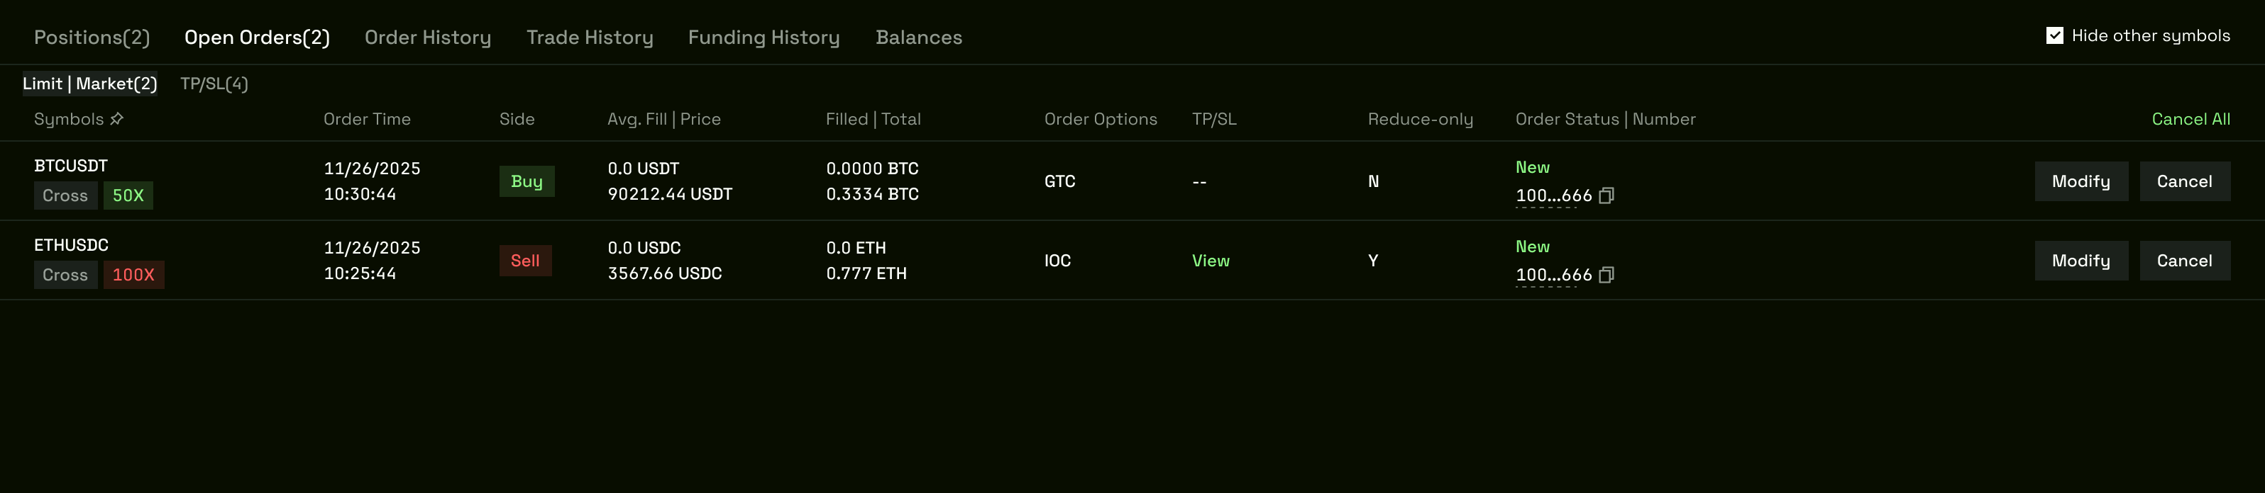The height and width of the screenshot is (493, 2265).
Task: Cancel the BTCUSDT buy order
Action: point(2183,181)
